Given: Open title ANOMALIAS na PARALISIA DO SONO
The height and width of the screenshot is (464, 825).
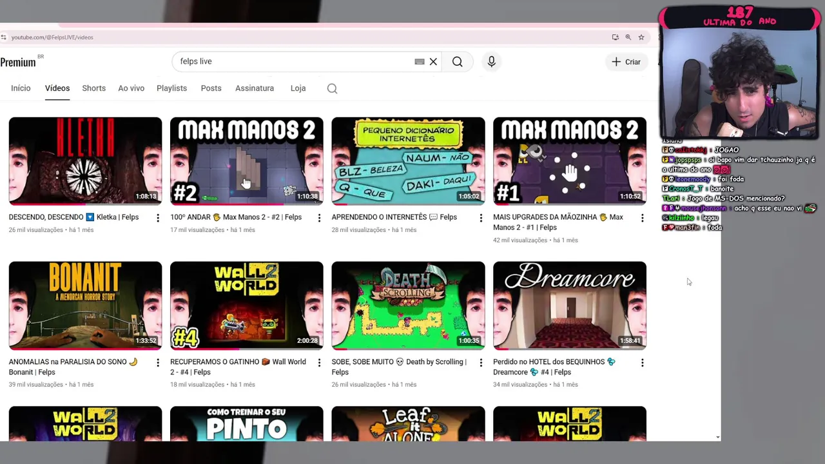Looking at the screenshot, I should tap(73, 367).
